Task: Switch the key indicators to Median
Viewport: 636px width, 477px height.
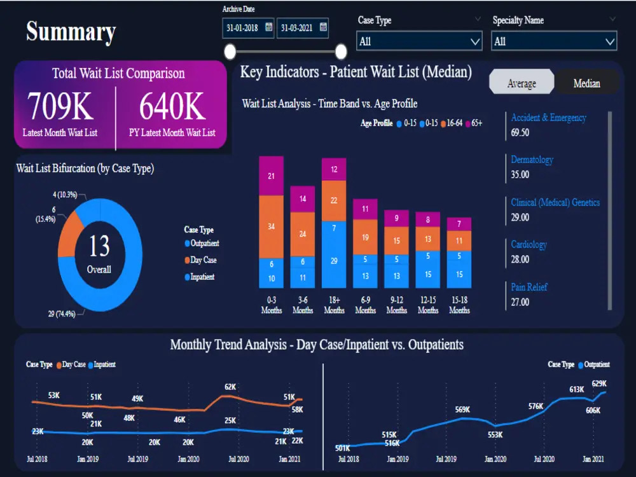Action: 586,83
